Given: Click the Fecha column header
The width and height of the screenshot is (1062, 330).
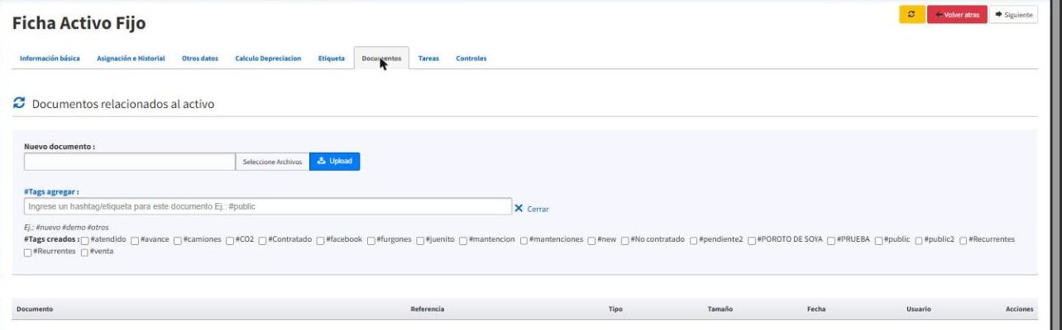Looking at the screenshot, I should pos(816,309).
